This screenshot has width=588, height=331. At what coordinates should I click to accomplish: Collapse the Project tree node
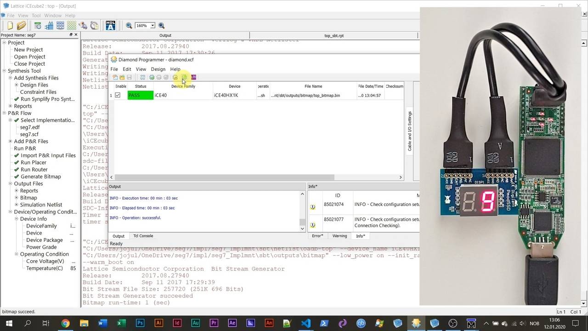[x=4, y=43]
